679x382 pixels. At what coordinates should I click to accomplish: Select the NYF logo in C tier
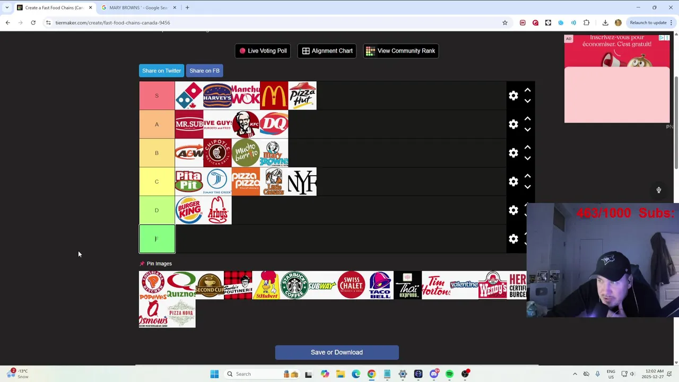click(302, 181)
